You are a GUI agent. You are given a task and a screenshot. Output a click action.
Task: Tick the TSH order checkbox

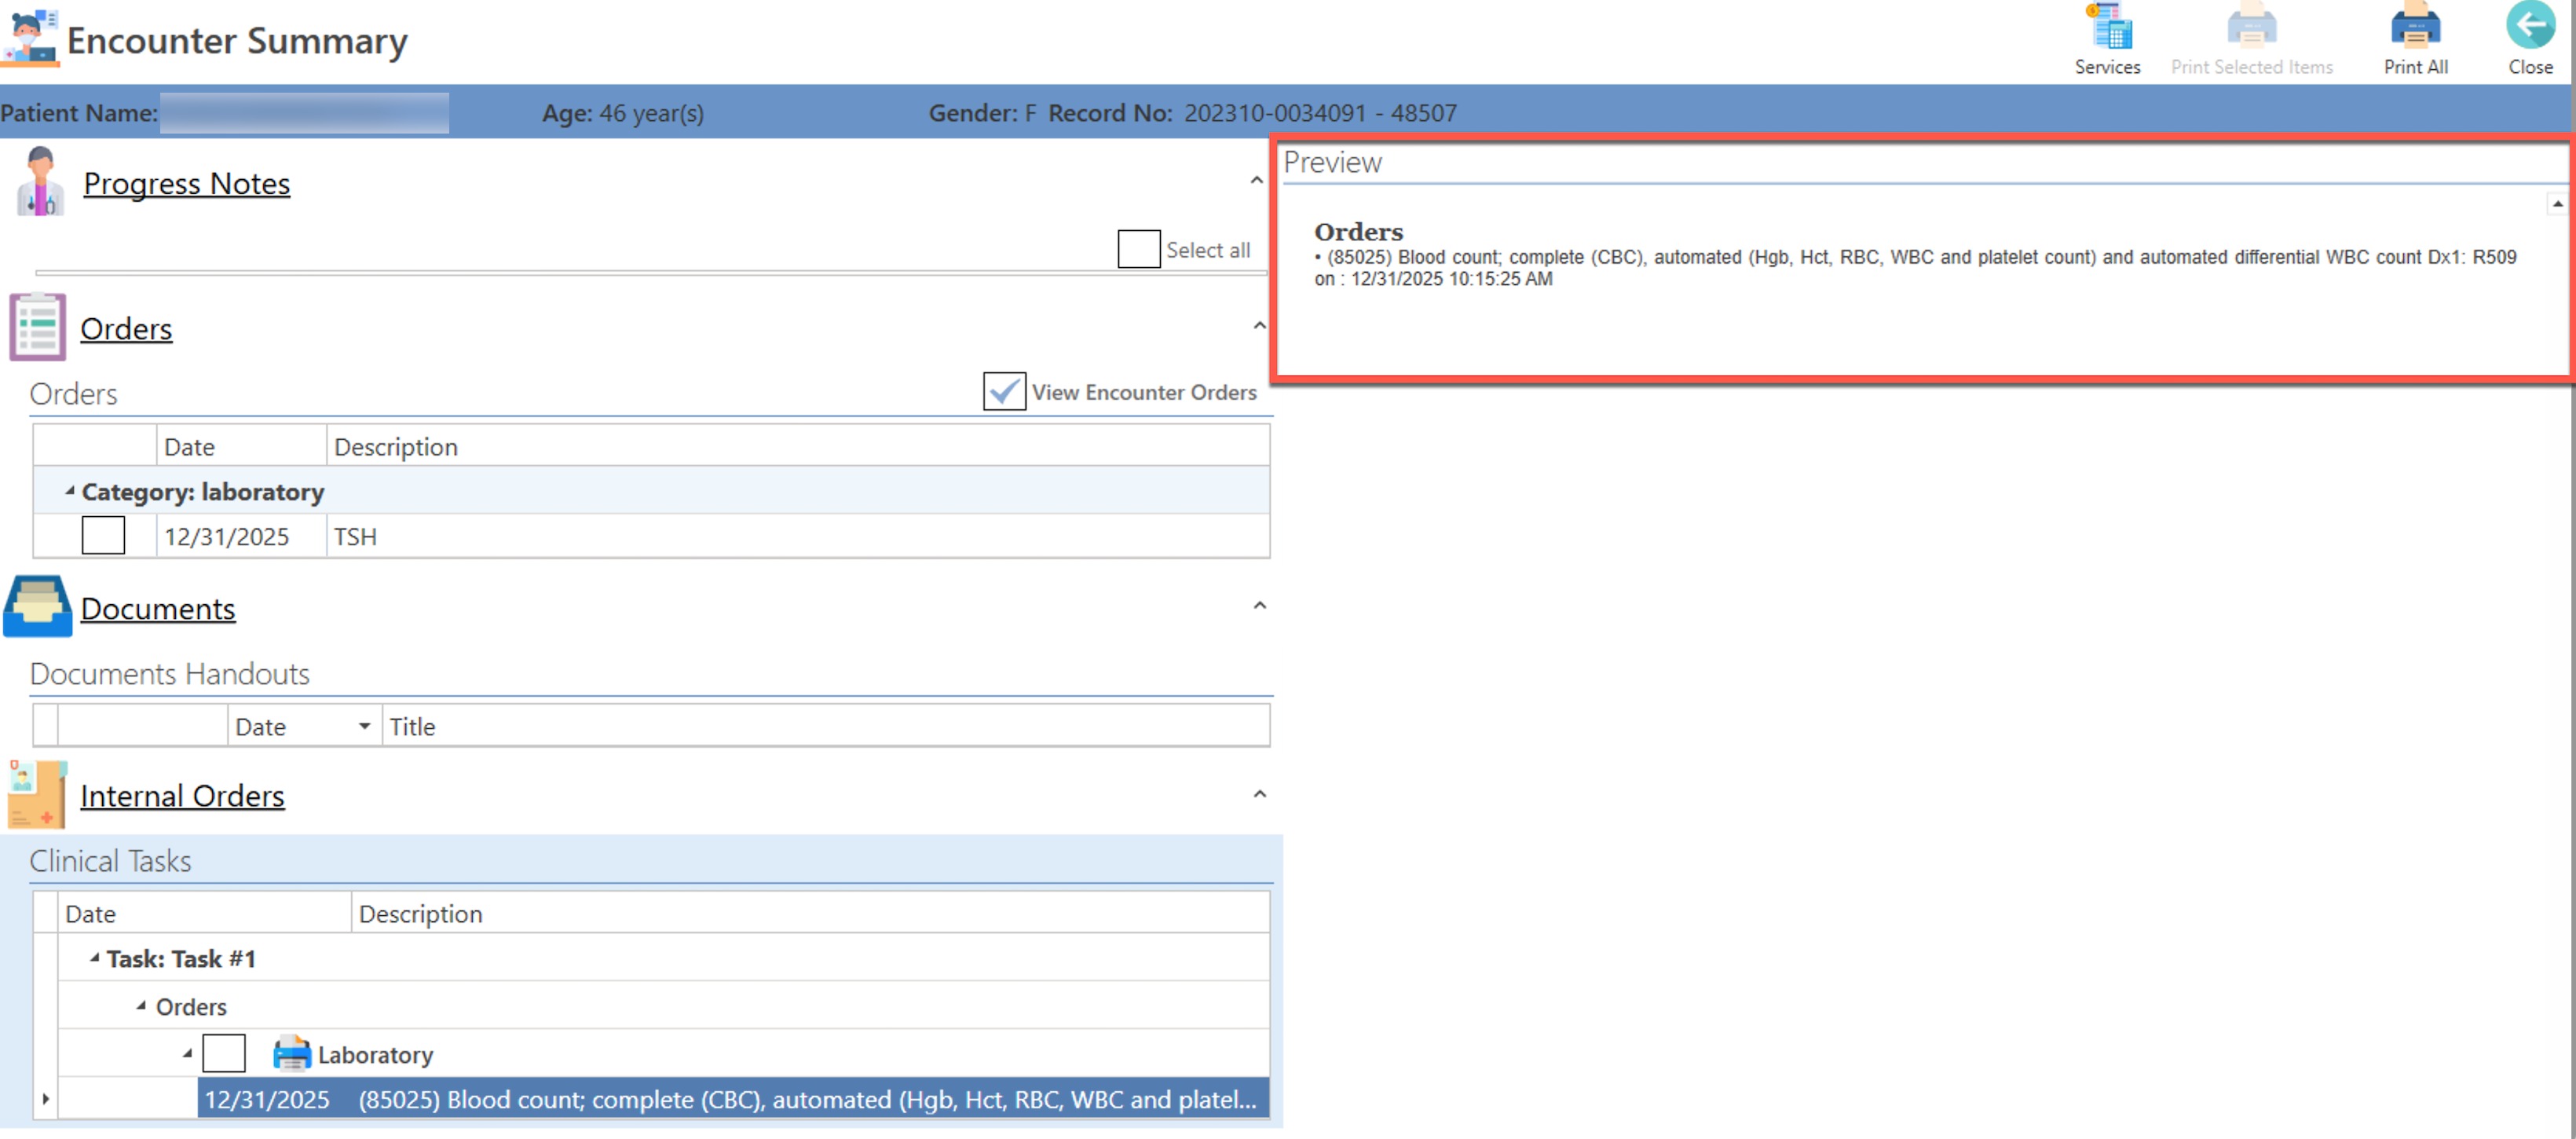click(x=103, y=536)
